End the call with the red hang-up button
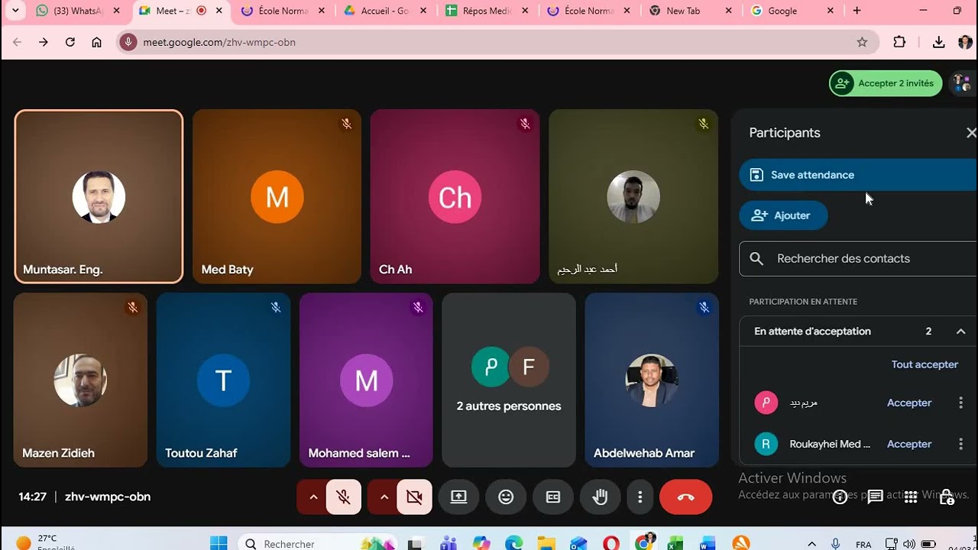 coord(685,497)
